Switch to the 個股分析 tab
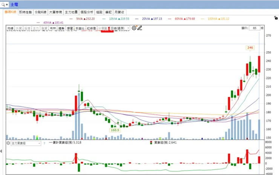Viewport: 279px width, 175px height. 87,12
